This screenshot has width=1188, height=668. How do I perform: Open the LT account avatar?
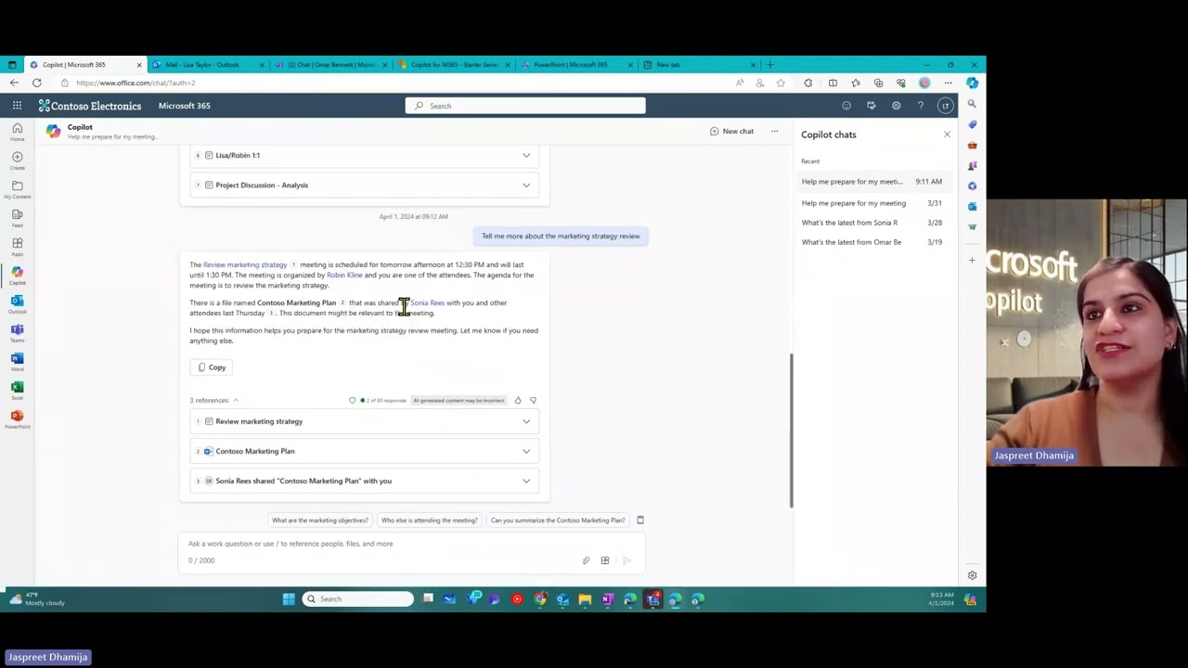coord(945,106)
